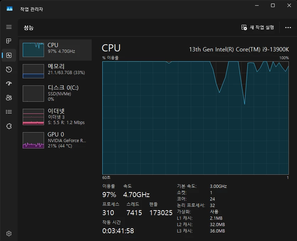
Task: Open the Users page icon
Action: (x=9, y=97)
